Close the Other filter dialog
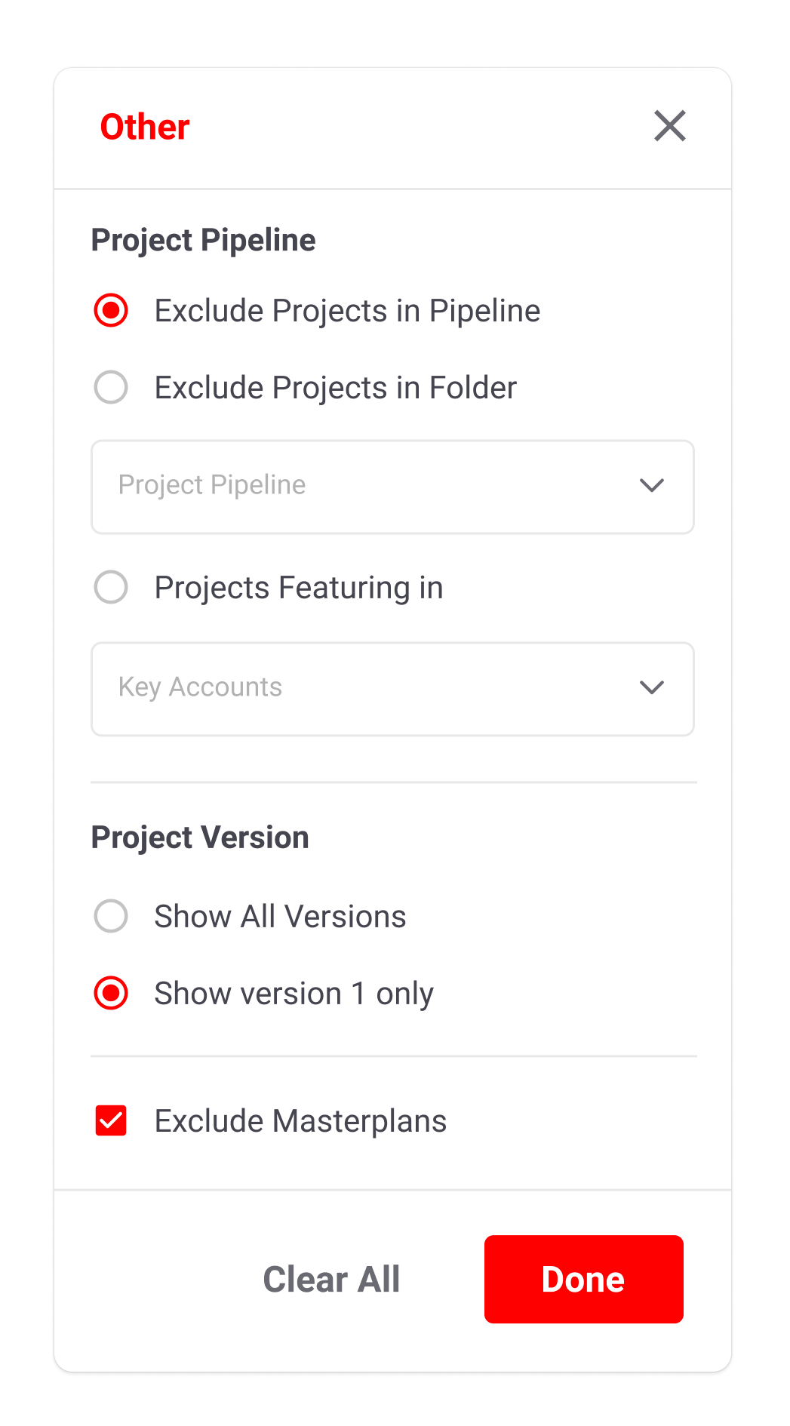790x1426 pixels. 669,126
